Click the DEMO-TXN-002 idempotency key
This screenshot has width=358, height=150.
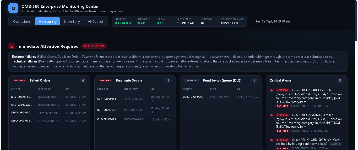(x=134, y=119)
